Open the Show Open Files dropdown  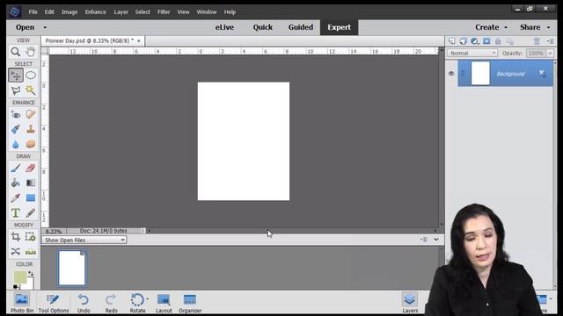tap(84, 240)
